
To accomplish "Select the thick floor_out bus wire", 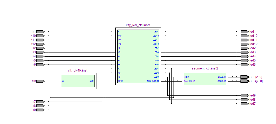I will [x=172, y=81].
